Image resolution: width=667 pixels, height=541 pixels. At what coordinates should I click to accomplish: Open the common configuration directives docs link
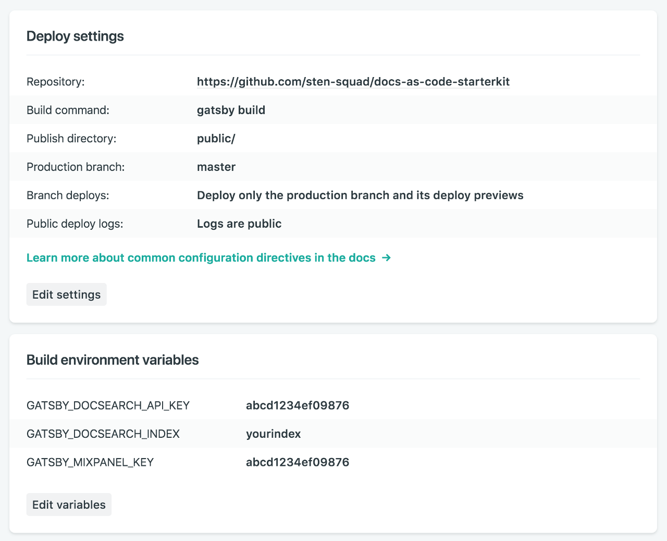click(201, 257)
